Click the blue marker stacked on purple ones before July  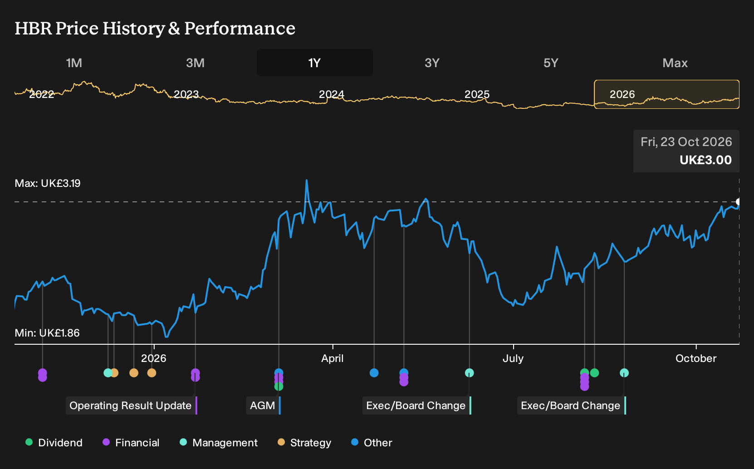tap(404, 373)
